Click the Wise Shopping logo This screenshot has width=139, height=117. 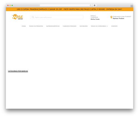(18, 17)
